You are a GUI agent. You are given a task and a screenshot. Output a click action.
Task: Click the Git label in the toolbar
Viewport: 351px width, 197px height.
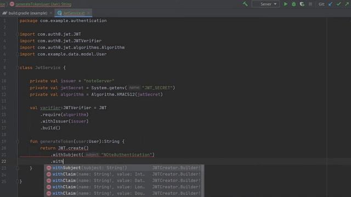[x=321, y=4]
